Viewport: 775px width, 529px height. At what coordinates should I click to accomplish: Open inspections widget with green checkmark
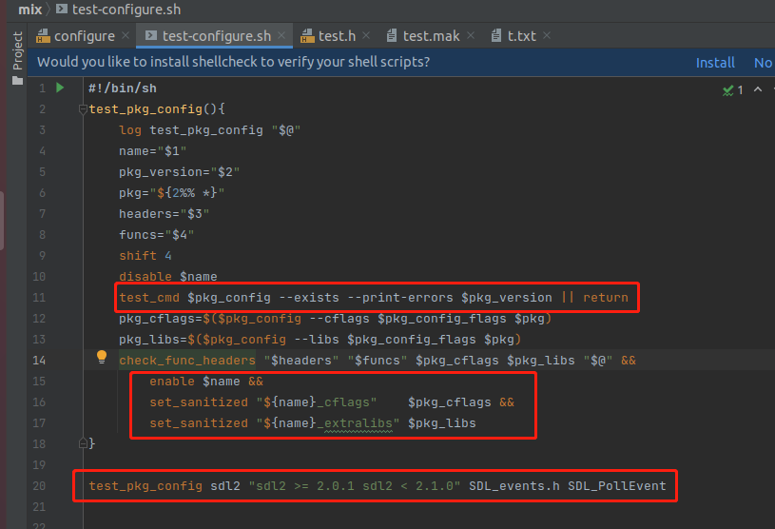coord(732,90)
